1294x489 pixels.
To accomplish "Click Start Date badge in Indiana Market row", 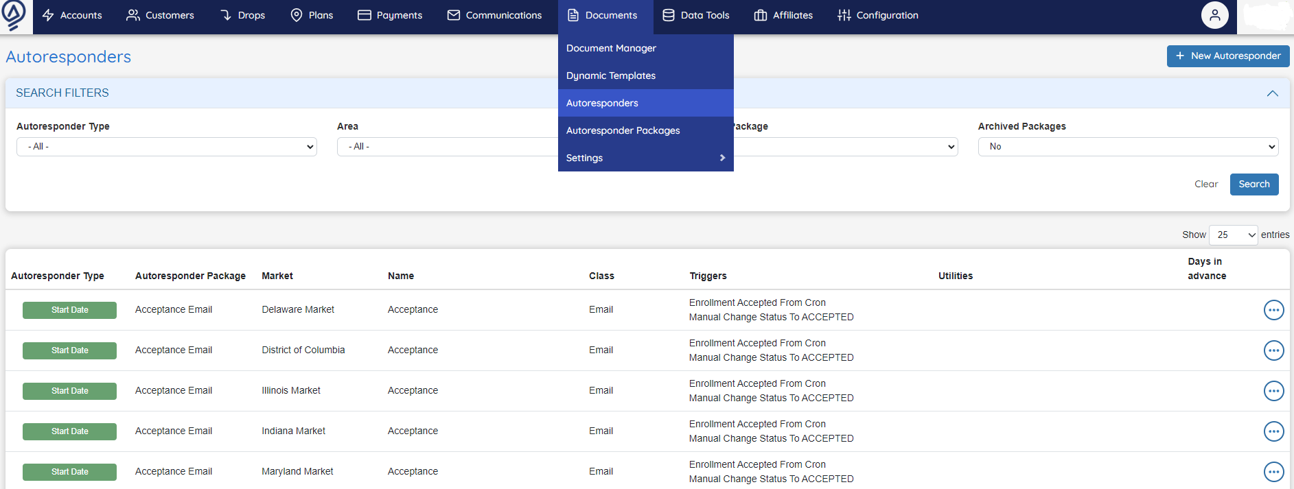I will click(x=69, y=431).
